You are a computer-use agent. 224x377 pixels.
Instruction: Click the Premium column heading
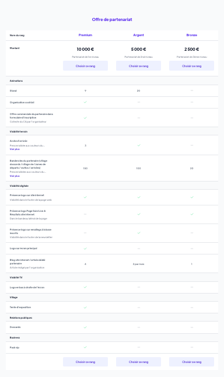[85, 35]
